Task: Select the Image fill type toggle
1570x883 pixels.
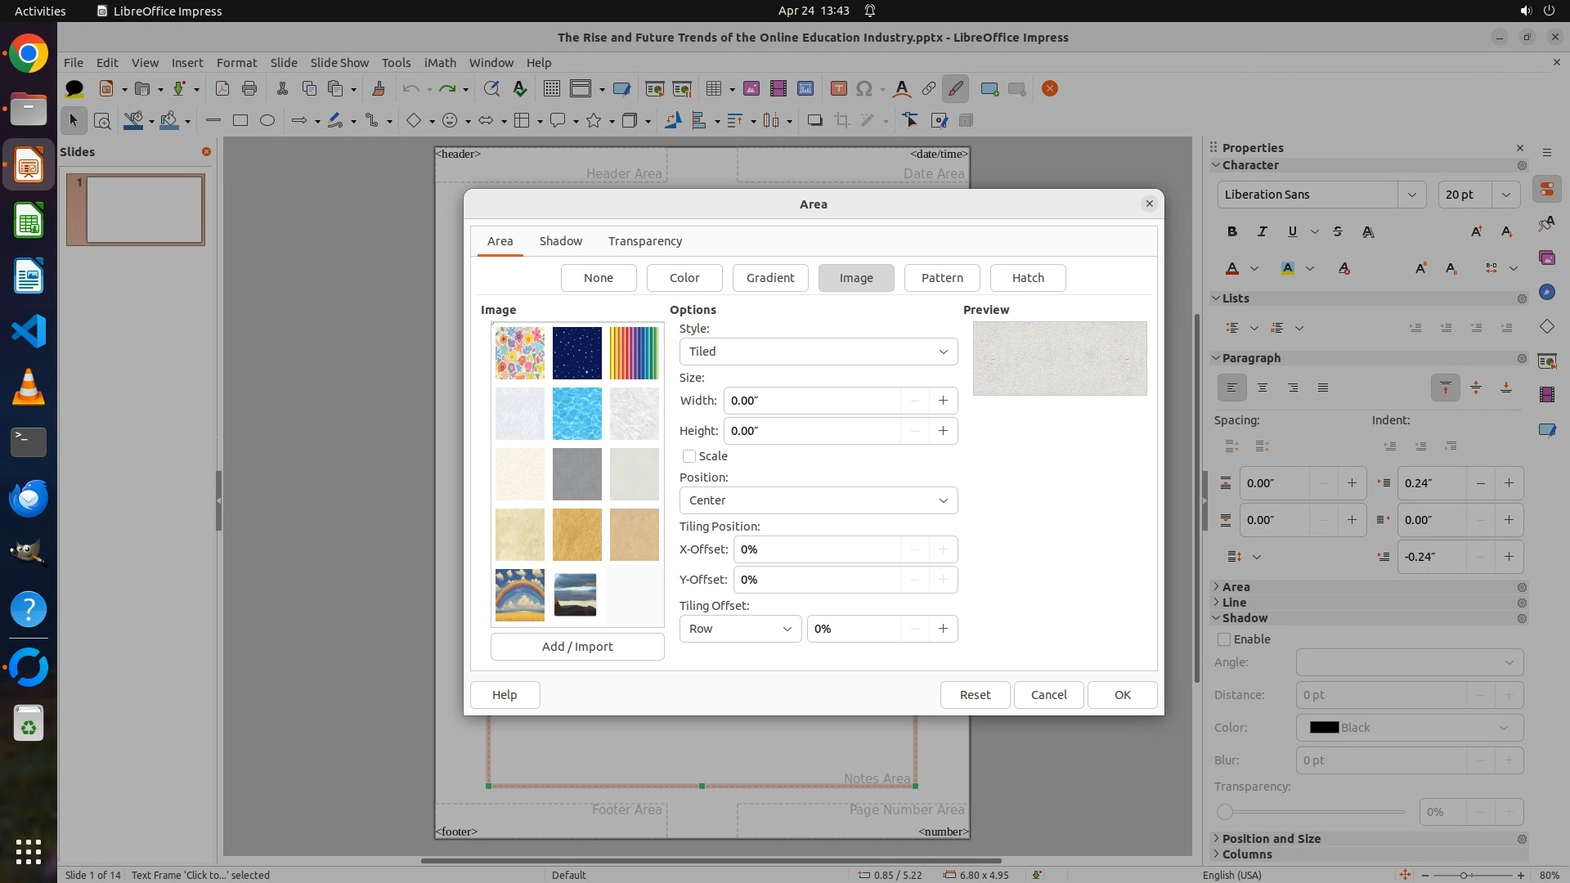Action: tap(855, 278)
